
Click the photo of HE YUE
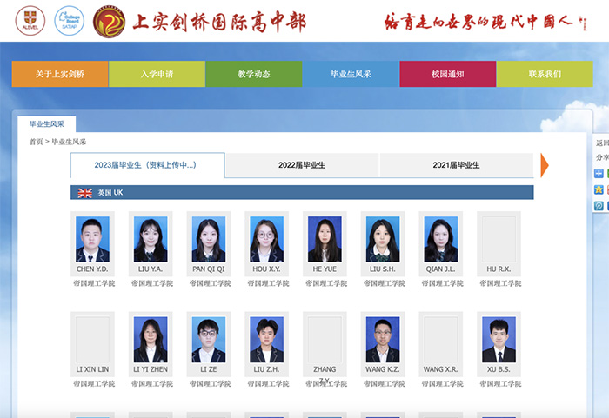click(x=325, y=239)
